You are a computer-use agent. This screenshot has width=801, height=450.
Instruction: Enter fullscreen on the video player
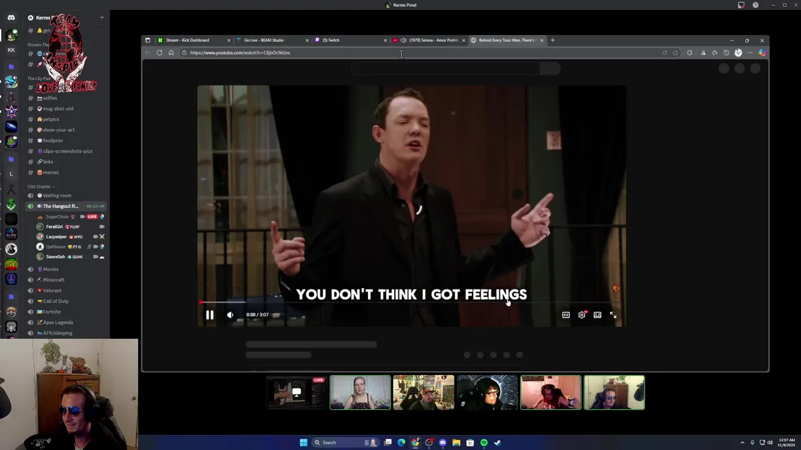[613, 315]
